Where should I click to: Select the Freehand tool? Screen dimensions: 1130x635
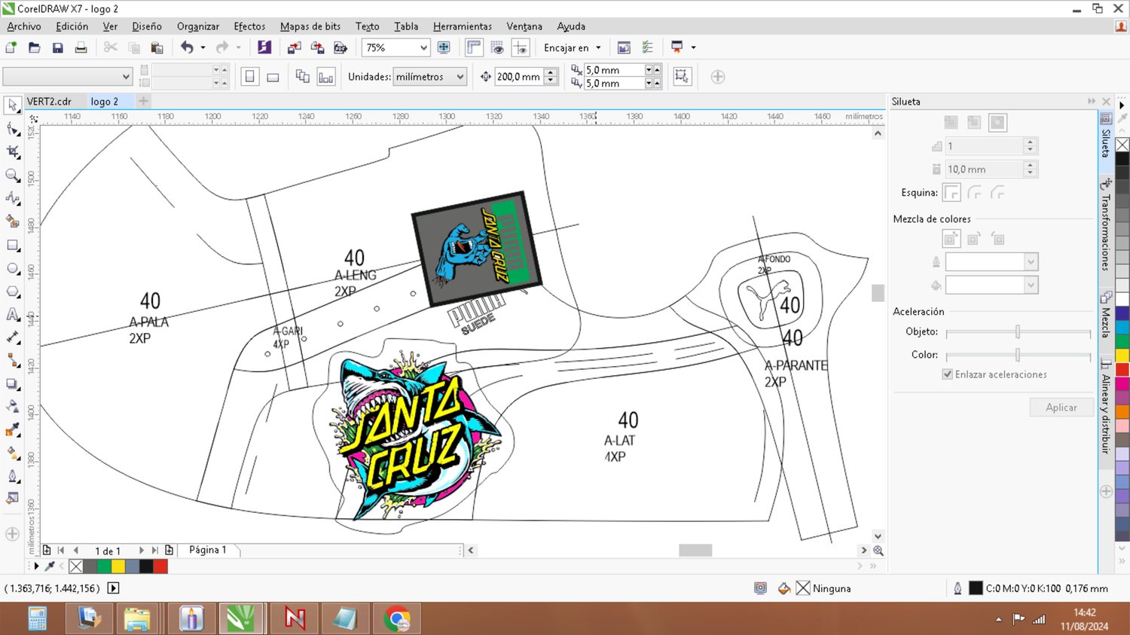pyautogui.click(x=12, y=199)
